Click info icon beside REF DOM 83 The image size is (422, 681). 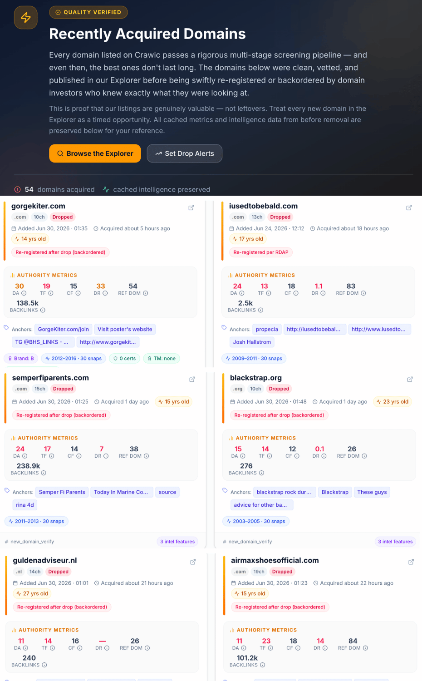pyautogui.click(x=363, y=293)
